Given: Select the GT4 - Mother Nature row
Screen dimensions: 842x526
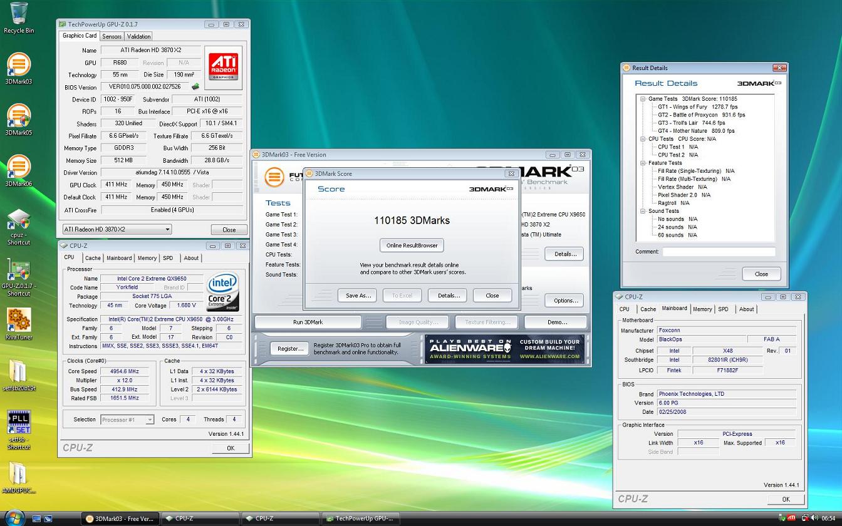Looking at the screenshot, I should click(696, 131).
